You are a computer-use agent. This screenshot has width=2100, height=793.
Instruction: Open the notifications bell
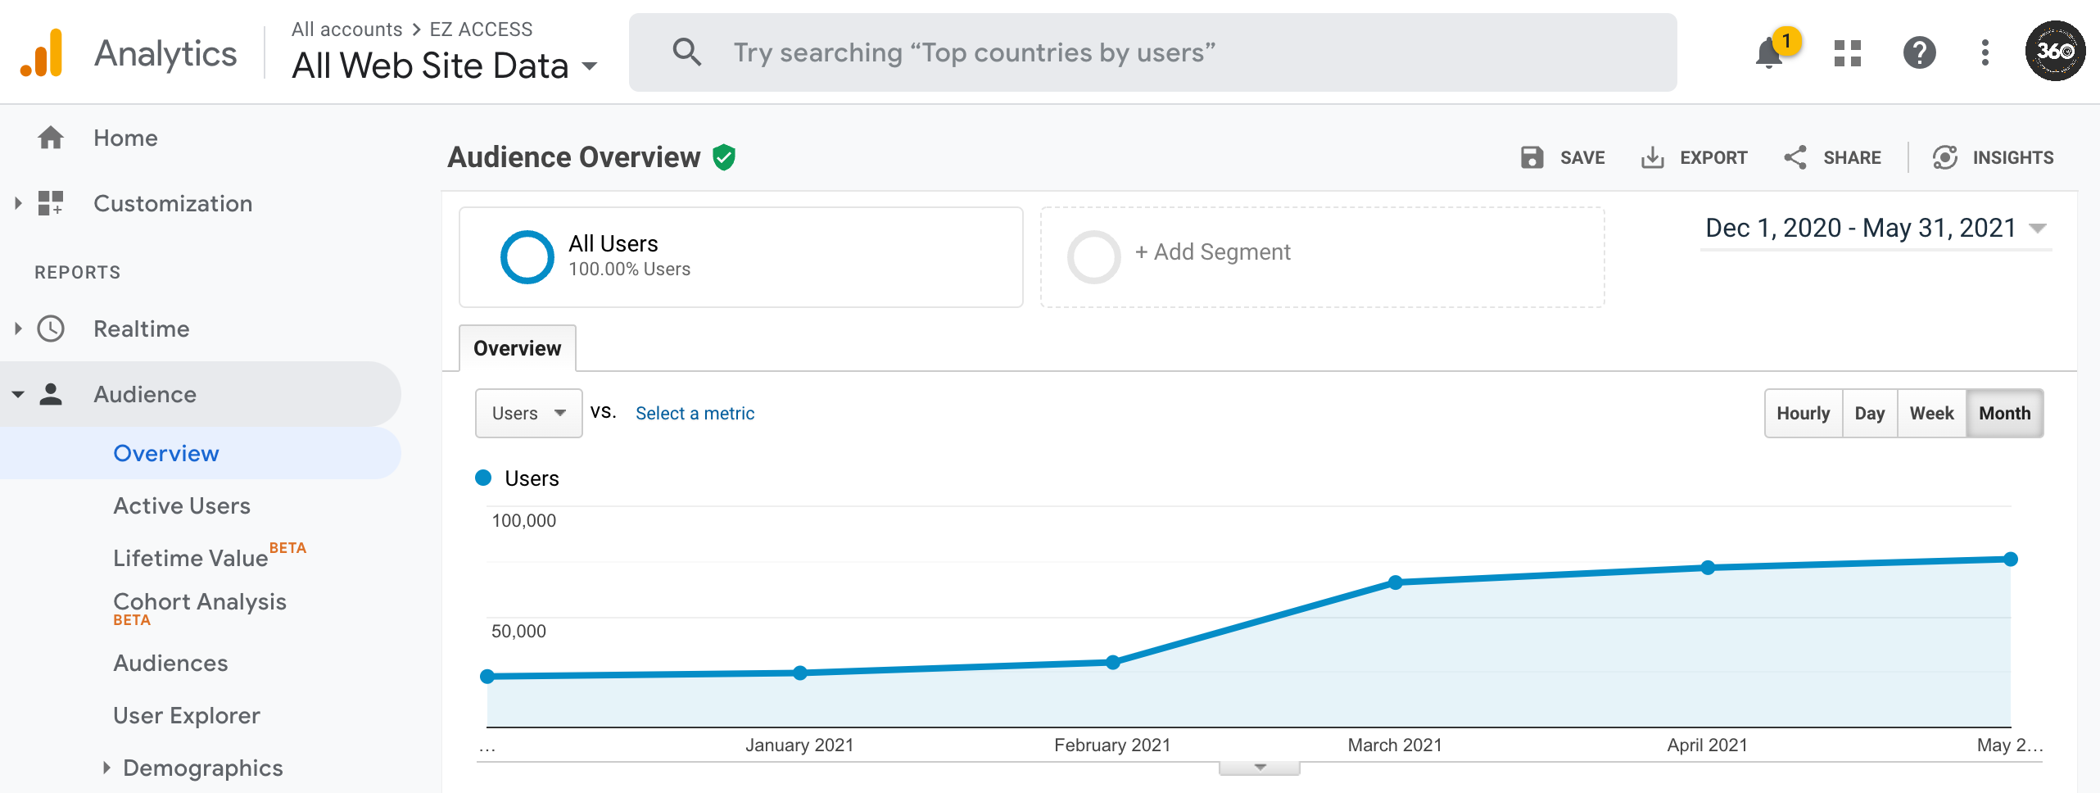click(x=1769, y=54)
